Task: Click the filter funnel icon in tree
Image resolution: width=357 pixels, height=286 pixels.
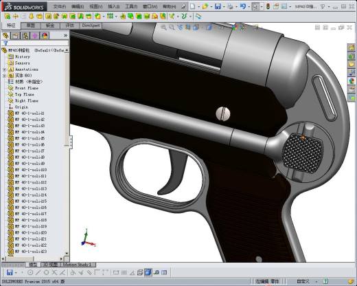Action: click(5, 43)
